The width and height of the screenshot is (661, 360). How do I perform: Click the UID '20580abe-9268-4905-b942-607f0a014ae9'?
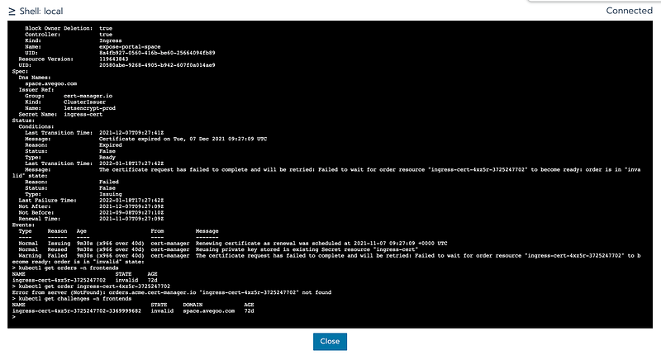(157, 65)
